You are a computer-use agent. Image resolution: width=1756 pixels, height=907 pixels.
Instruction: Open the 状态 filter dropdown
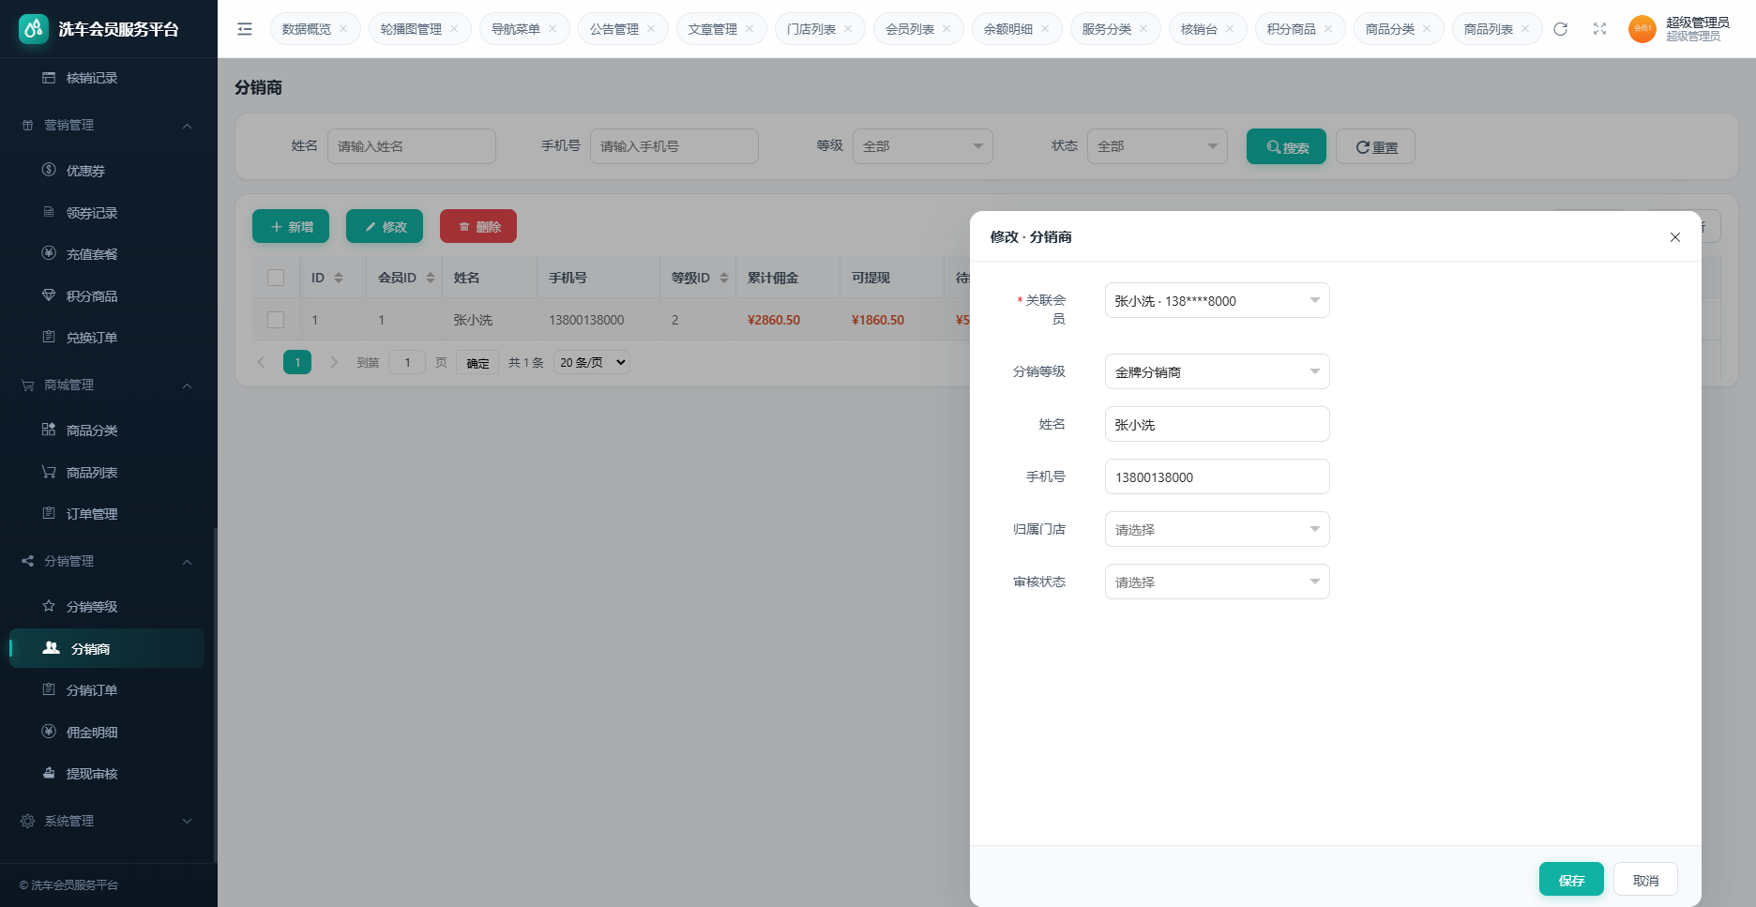pos(1158,146)
